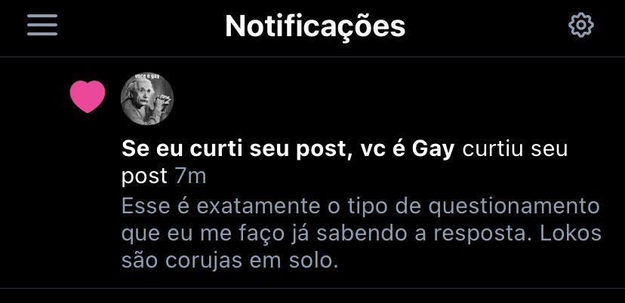
Task: Select the line starting 'Esse é exatamente'
Action: click(x=360, y=207)
